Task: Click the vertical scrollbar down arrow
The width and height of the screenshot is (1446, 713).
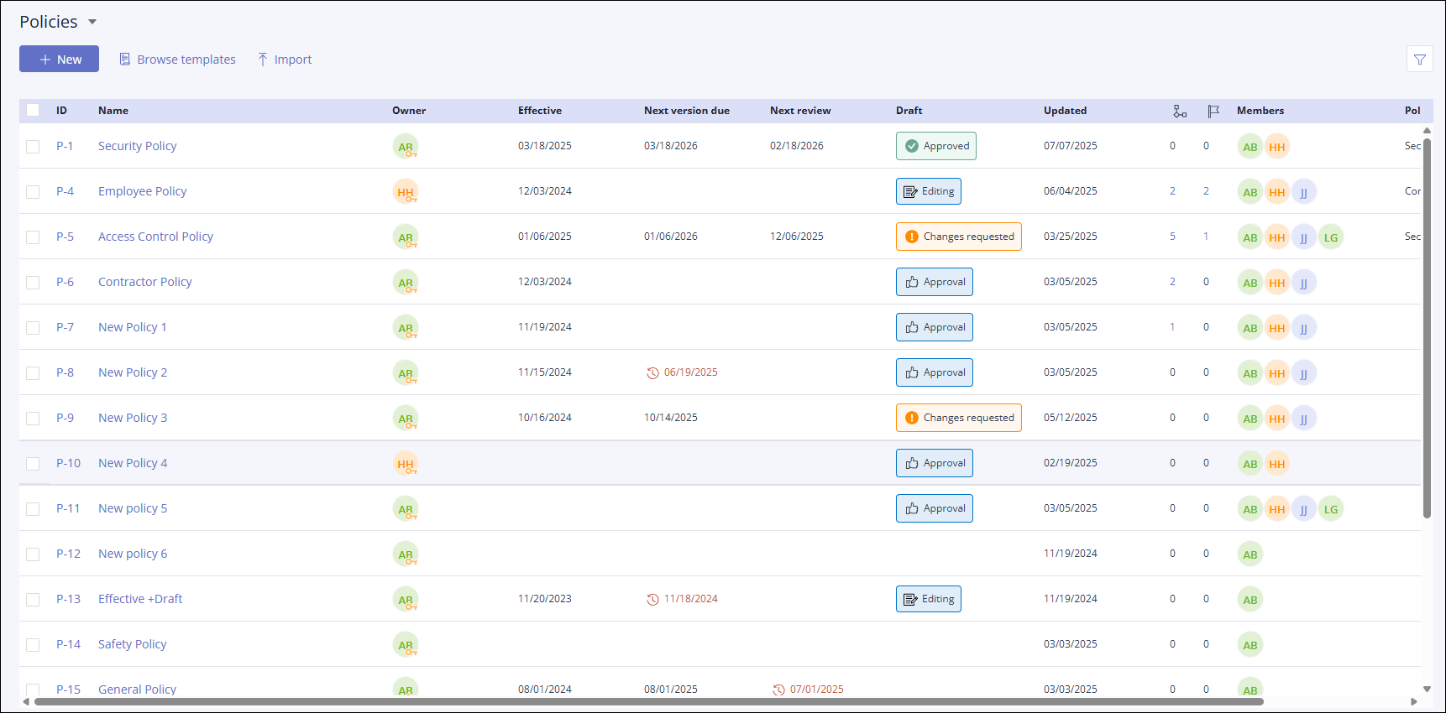Action: pyautogui.click(x=1427, y=689)
